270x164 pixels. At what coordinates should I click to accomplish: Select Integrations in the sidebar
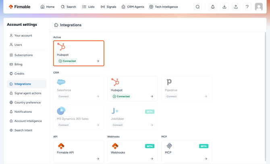[x=27, y=84]
